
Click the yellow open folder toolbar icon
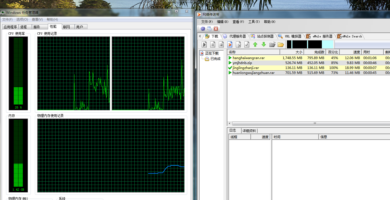[281, 45]
